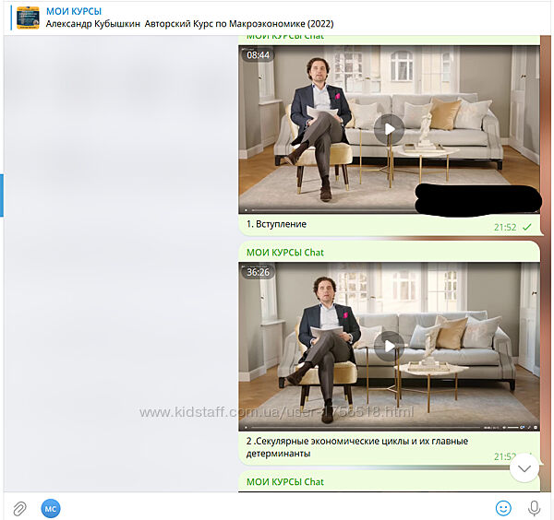This screenshot has height=520, width=554.
Task: Click "МОИ КУРСЫ Chat" sender above second video
Action: (285, 252)
